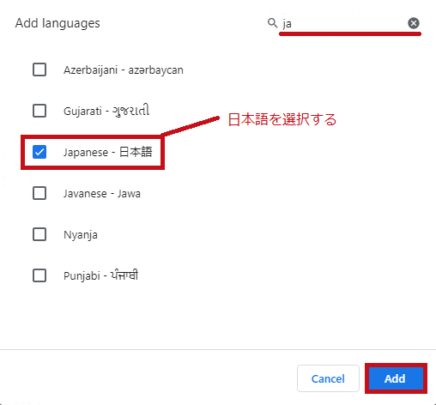Screen dimensions: 436x405
Task: Select the Japanese - 日本語 label
Action: point(108,152)
